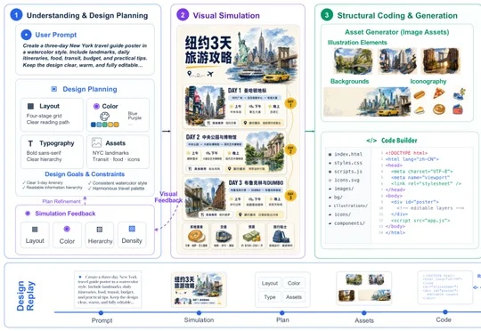Image resolution: width=481 pixels, height=331 pixels.
Task: Click the Color chip in Design Replay
Action: point(294,283)
